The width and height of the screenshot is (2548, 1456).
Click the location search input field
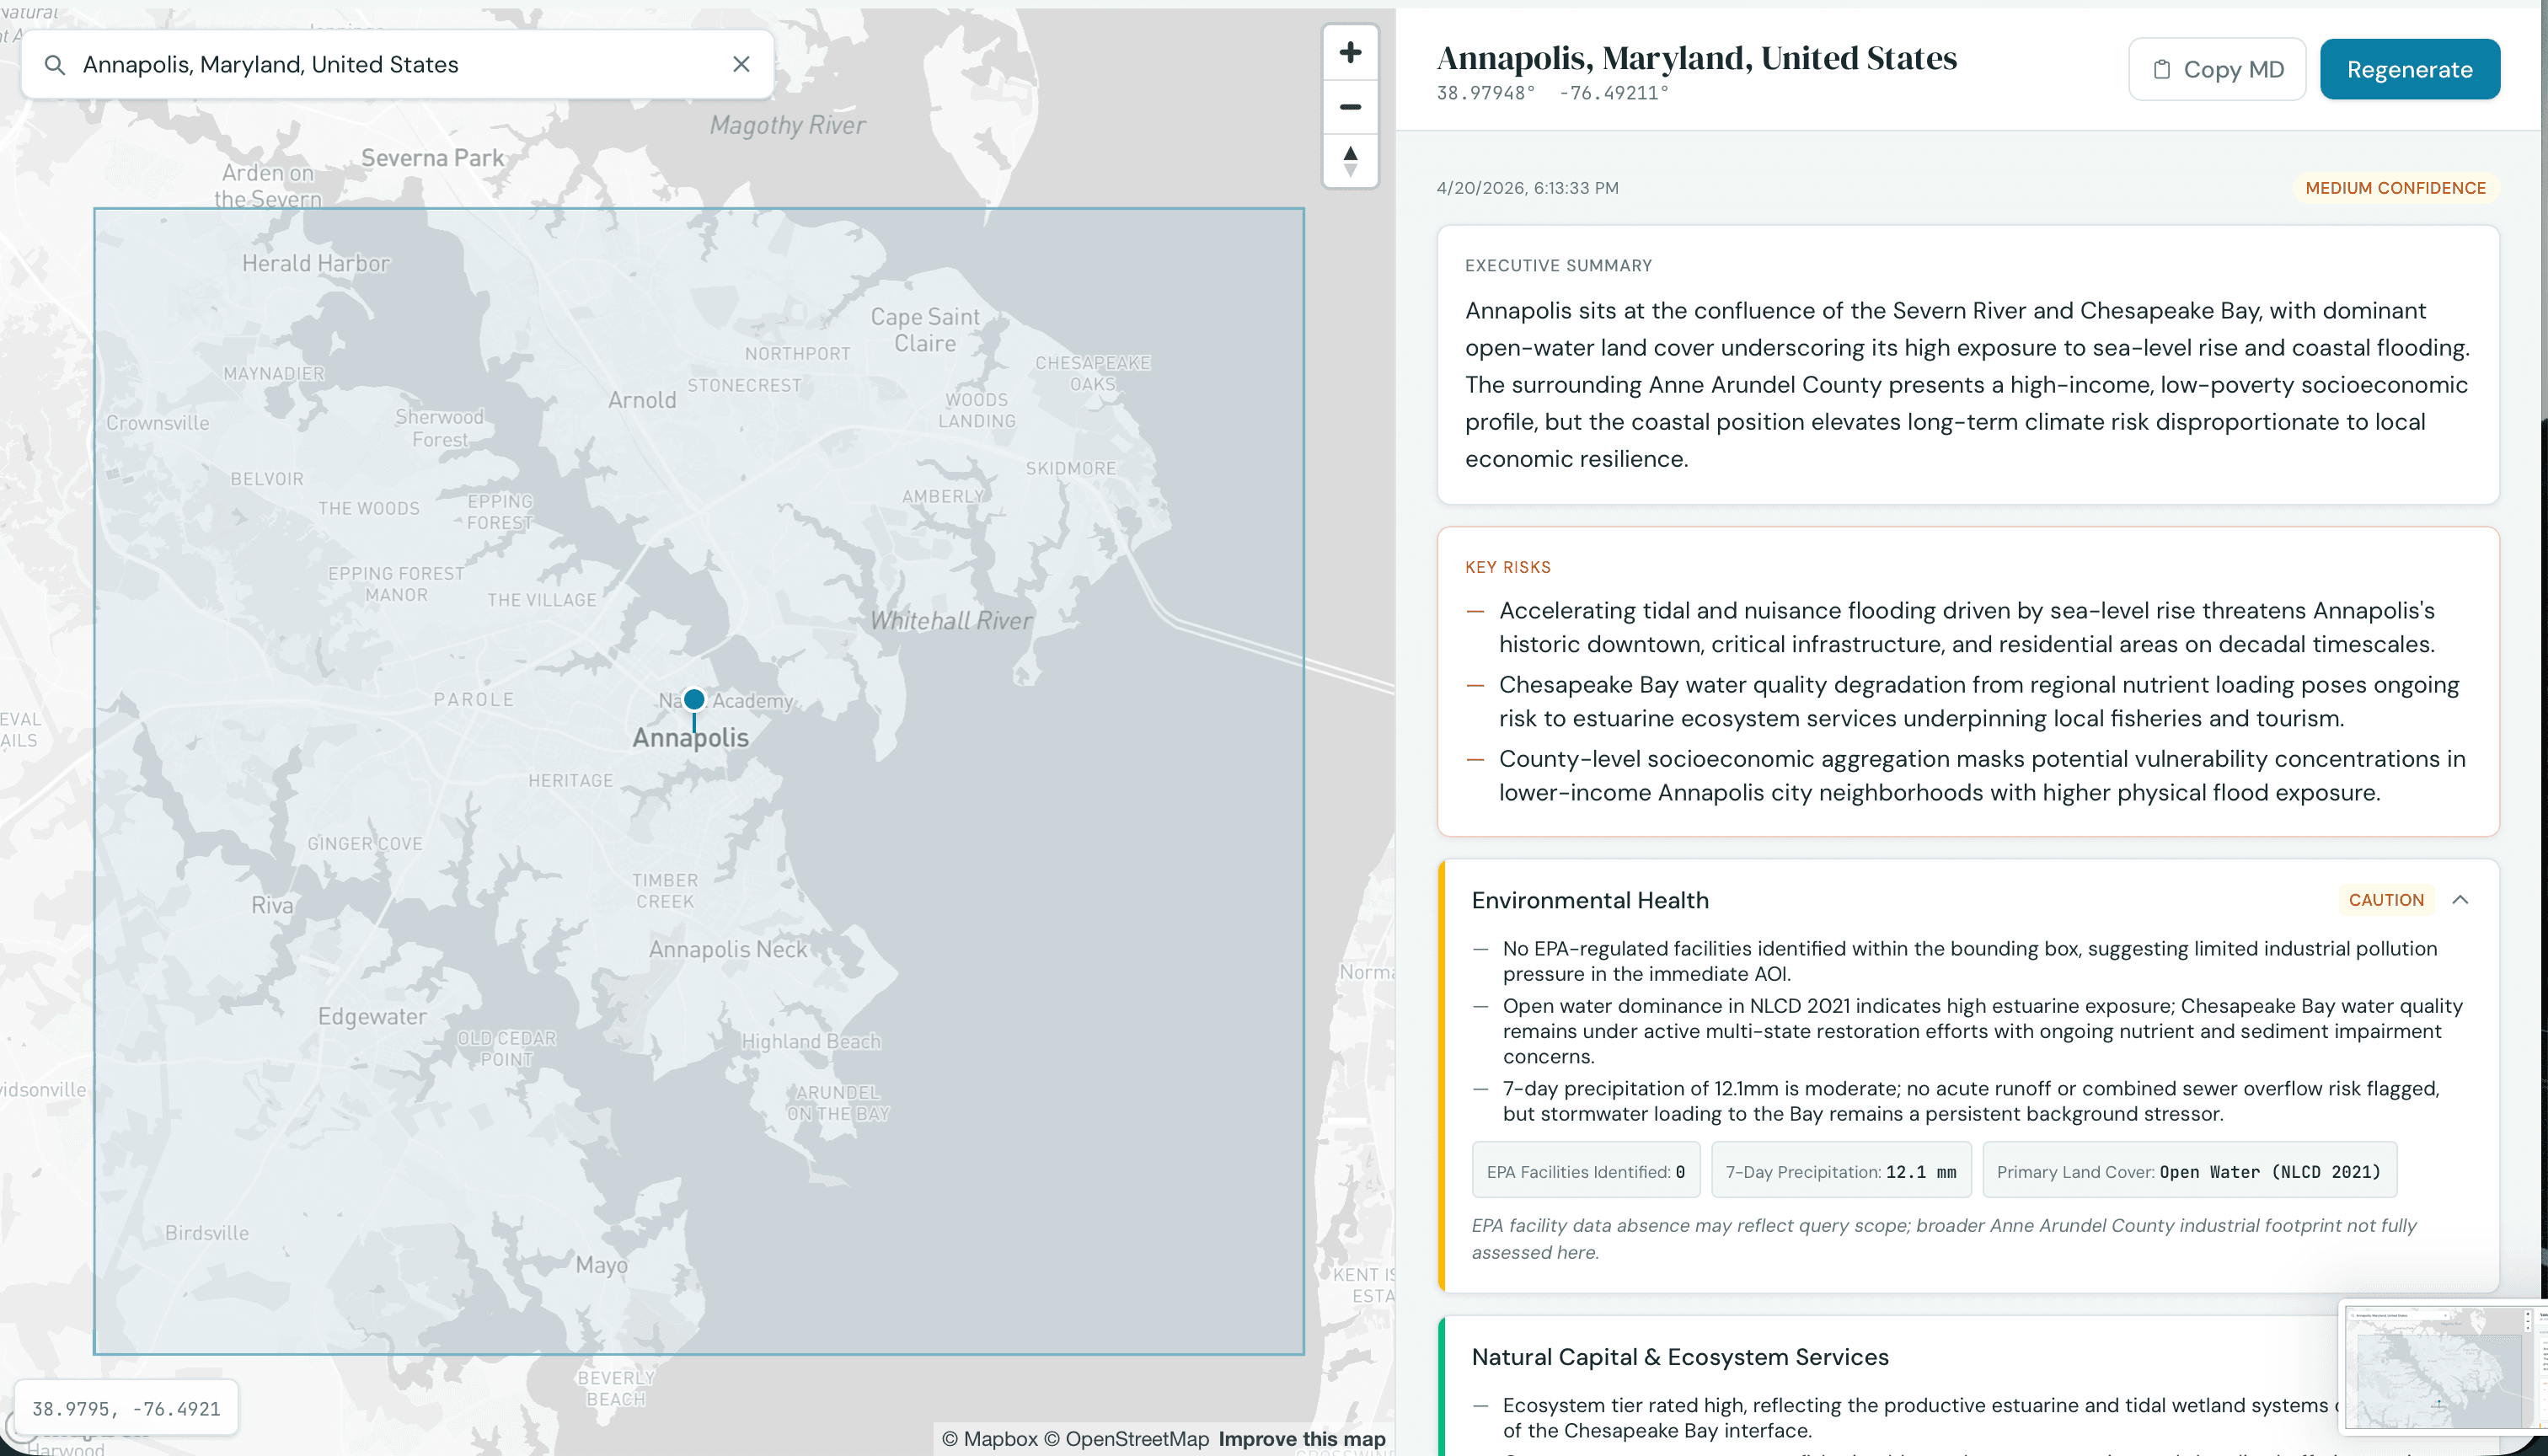tap(397, 64)
